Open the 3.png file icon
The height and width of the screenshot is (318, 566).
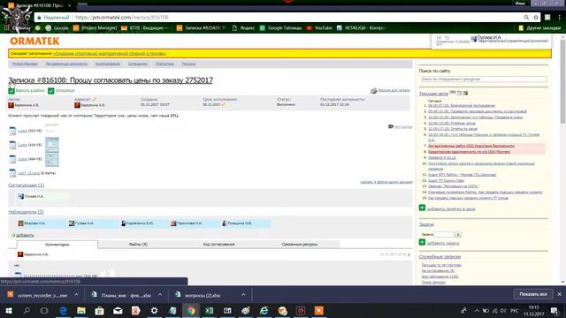point(12,159)
